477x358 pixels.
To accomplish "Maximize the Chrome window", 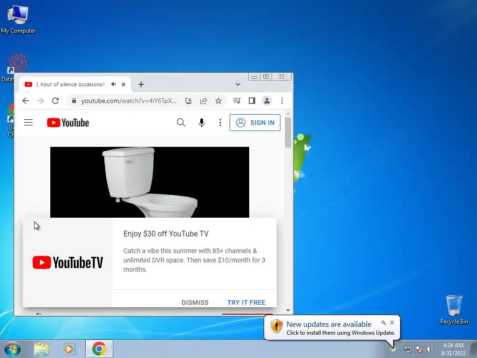I will click(x=266, y=77).
